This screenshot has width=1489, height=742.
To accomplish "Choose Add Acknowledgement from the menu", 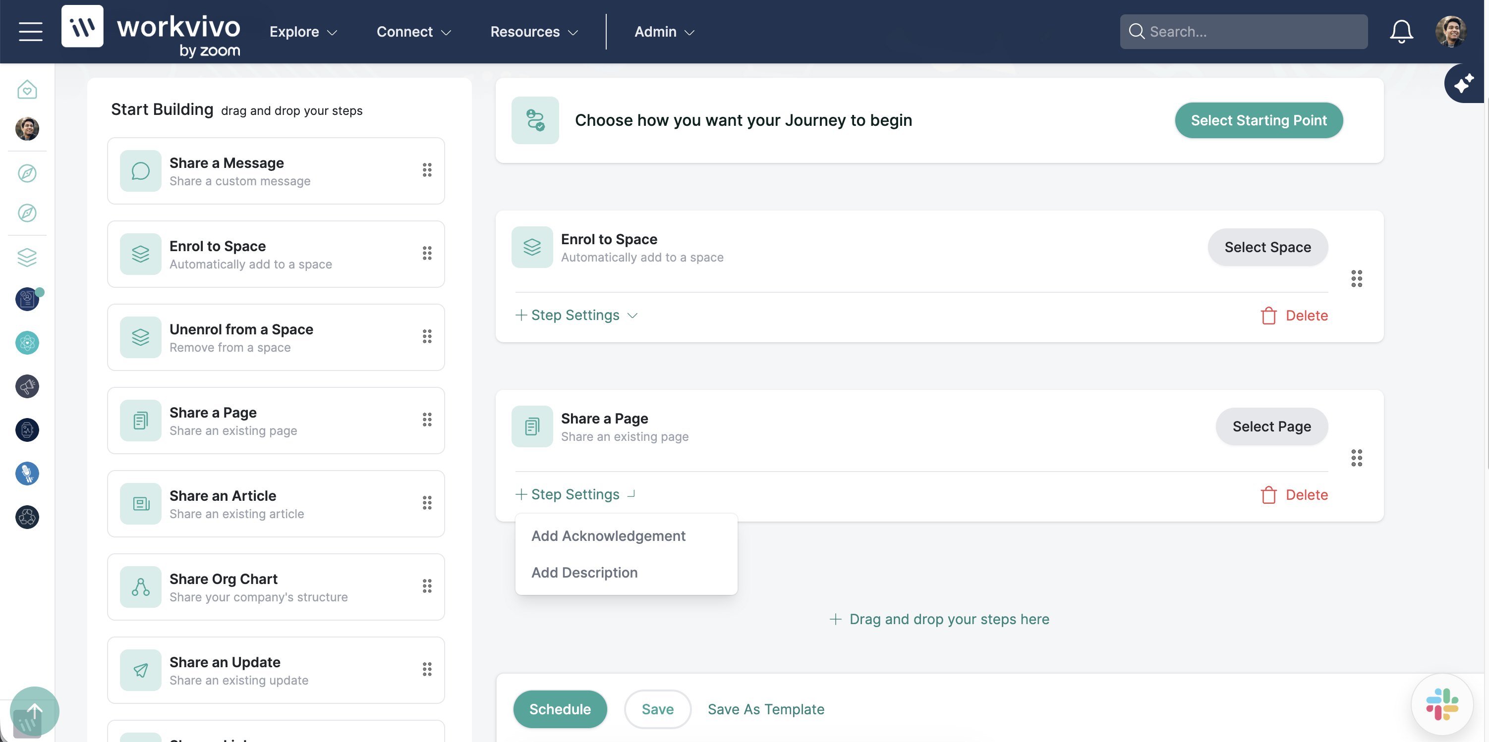I will click(x=608, y=536).
